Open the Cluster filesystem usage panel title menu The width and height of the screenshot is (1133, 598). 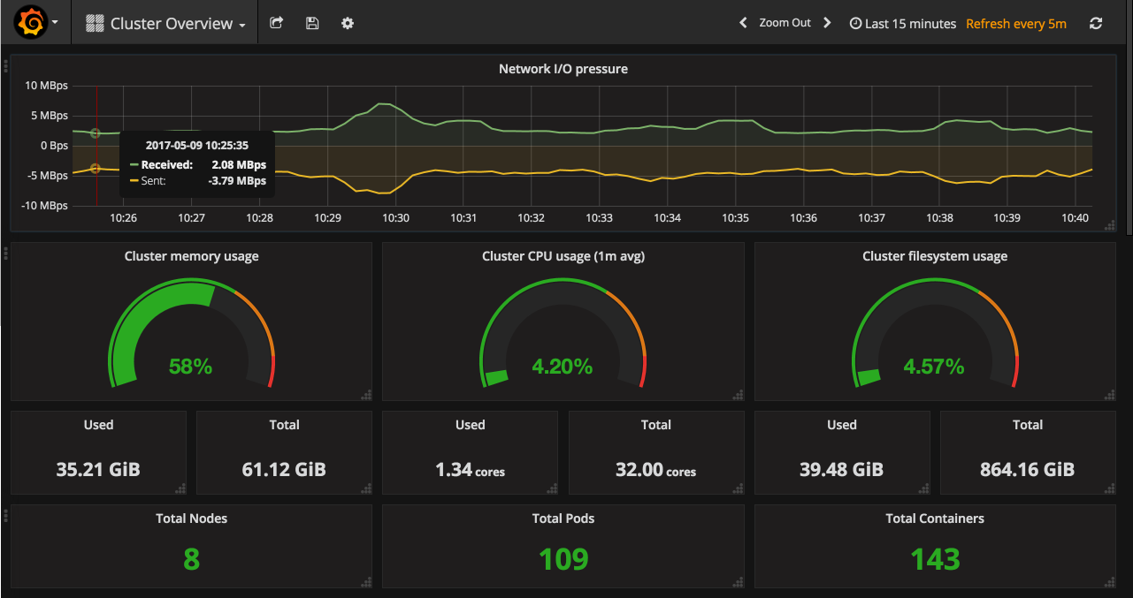[x=935, y=256]
